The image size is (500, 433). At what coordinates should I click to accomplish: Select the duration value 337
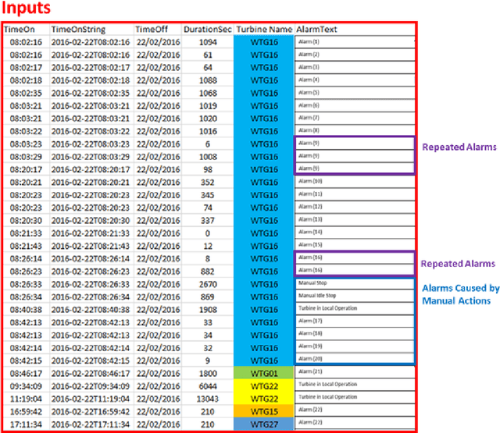tap(208, 220)
